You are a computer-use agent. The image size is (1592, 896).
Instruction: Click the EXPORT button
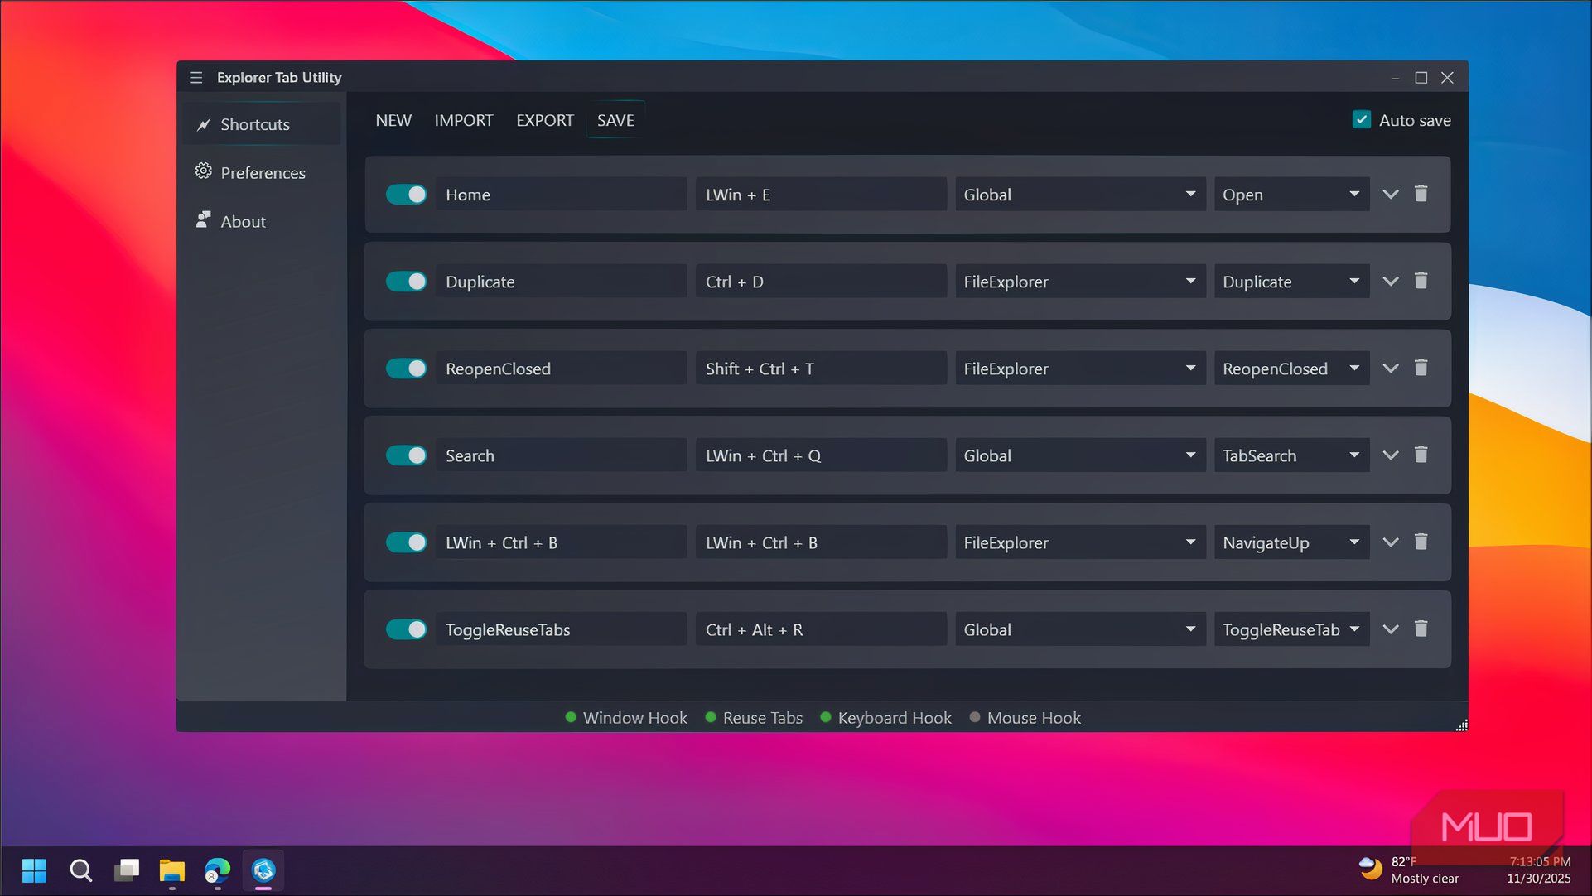tap(545, 120)
